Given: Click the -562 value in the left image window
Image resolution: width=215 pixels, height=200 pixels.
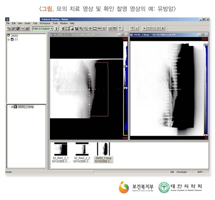Looking at the screenshot, I should [125, 39].
